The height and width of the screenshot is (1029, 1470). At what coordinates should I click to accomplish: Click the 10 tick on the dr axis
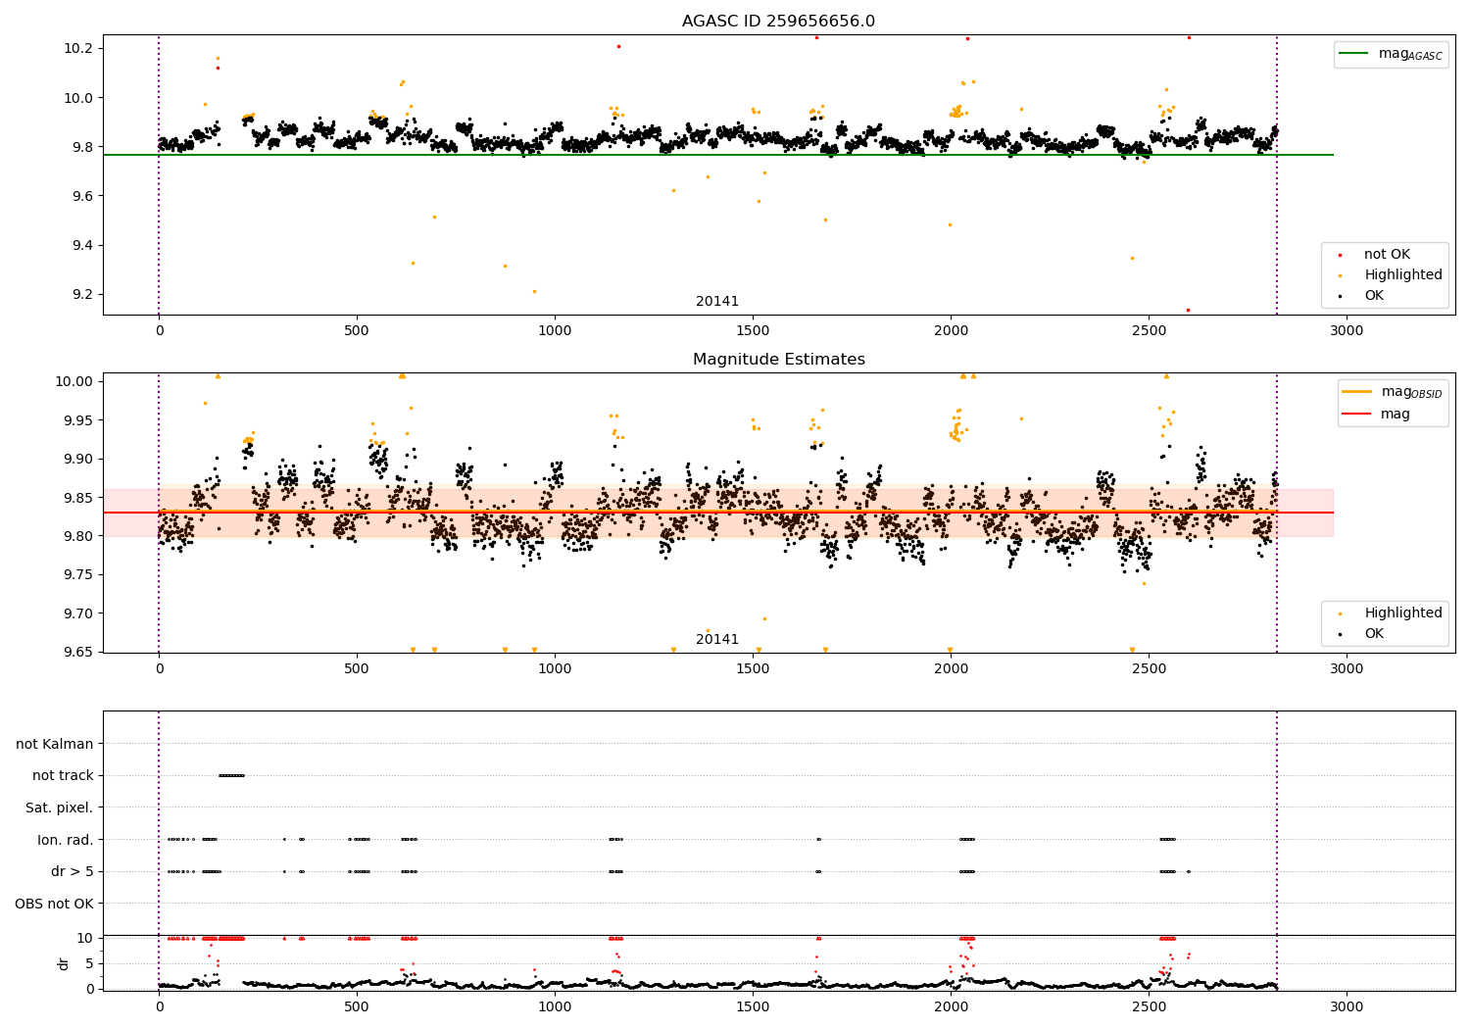pos(85,938)
